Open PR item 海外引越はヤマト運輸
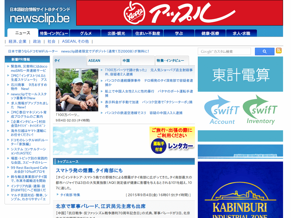Viewport: 291px width, 218px height. [29, 133]
